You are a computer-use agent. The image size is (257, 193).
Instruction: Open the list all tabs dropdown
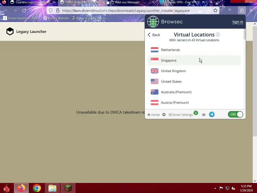pos(219,2)
